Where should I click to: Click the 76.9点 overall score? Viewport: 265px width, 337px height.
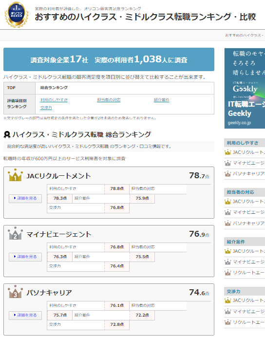click(199, 234)
